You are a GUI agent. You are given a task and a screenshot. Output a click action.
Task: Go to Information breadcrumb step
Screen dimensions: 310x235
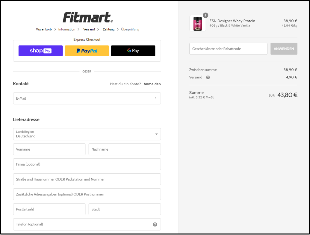(x=66, y=29)
